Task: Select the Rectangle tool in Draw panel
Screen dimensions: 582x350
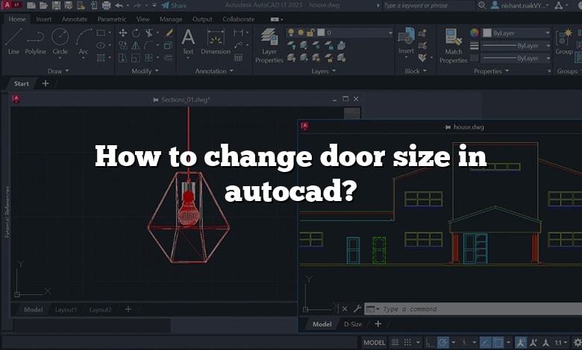Action: (x=101, y=33)
